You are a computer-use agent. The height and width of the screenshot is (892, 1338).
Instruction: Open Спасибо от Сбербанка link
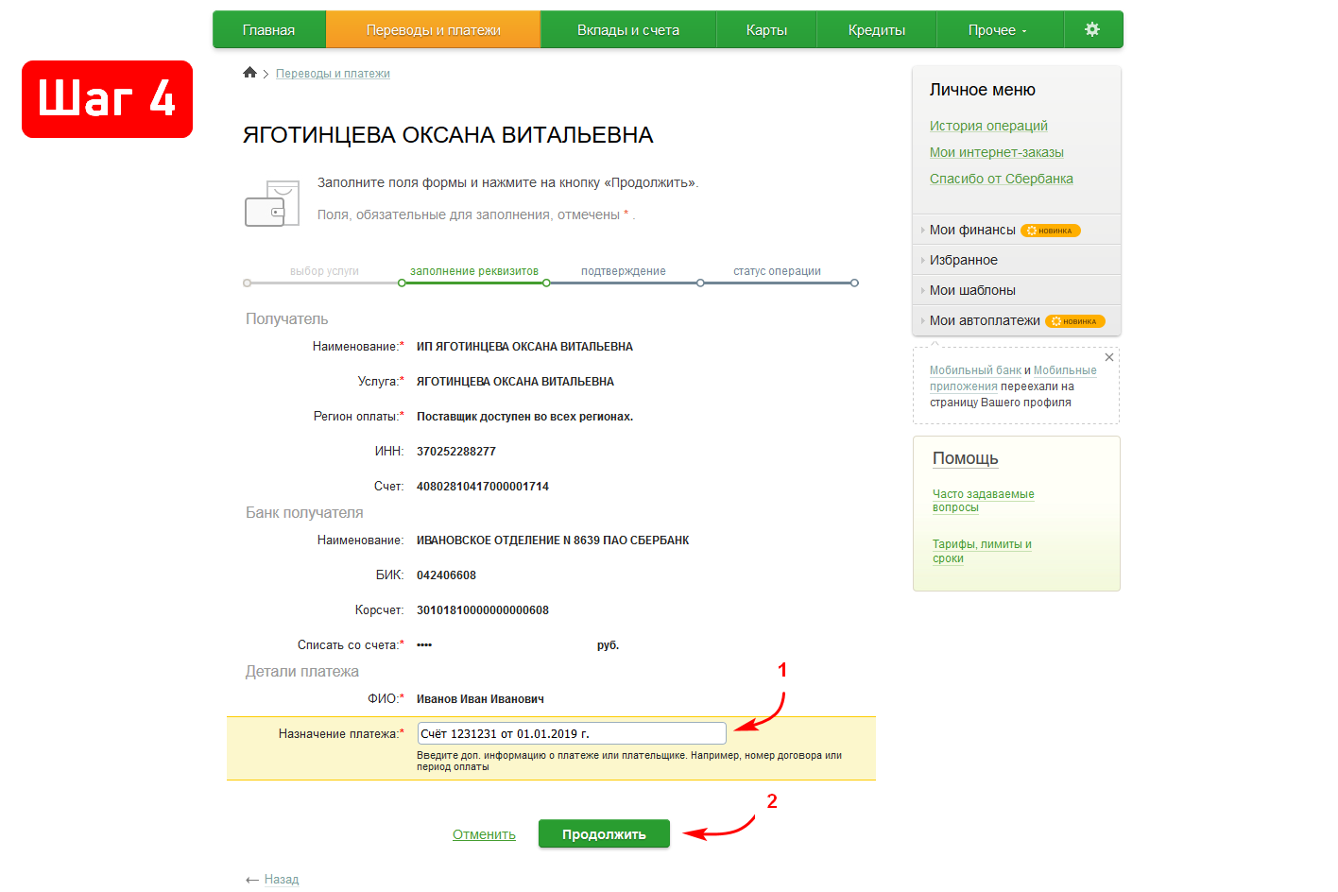(x=1001, y=179)
